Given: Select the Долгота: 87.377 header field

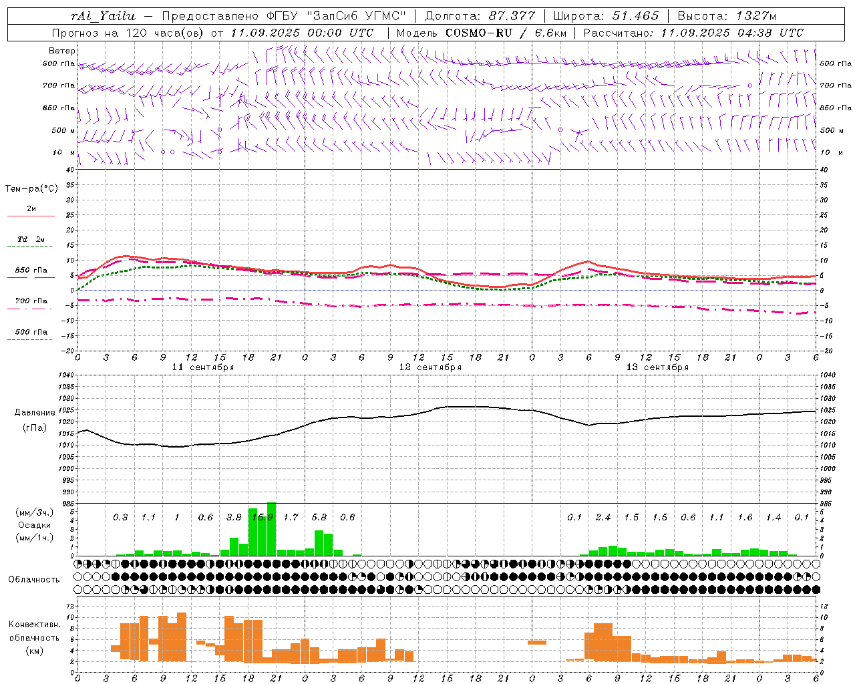Looking at the screenshot, I should click(x=480, y=16).
